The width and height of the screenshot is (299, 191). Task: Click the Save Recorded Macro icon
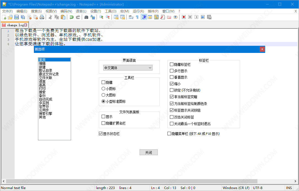209,17
